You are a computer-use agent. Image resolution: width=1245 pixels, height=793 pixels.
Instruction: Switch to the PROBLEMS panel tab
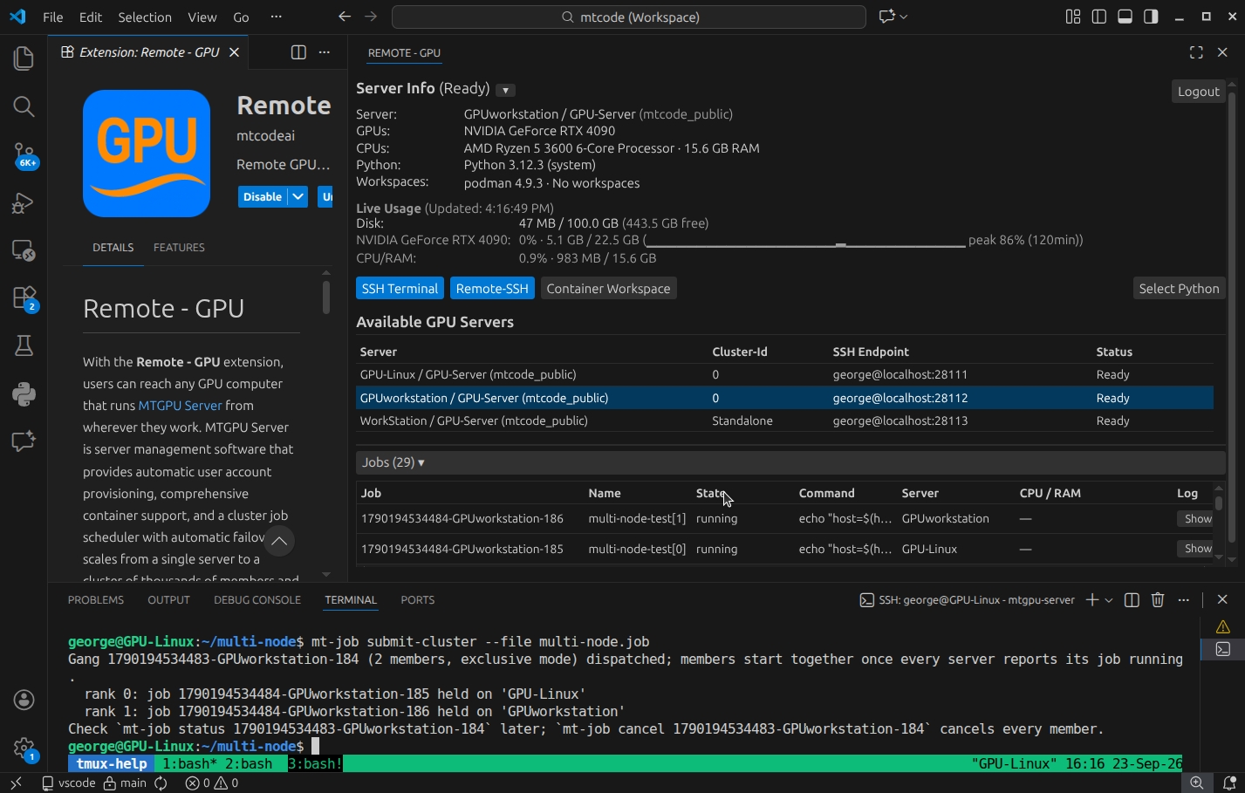(x=96, y=600)
